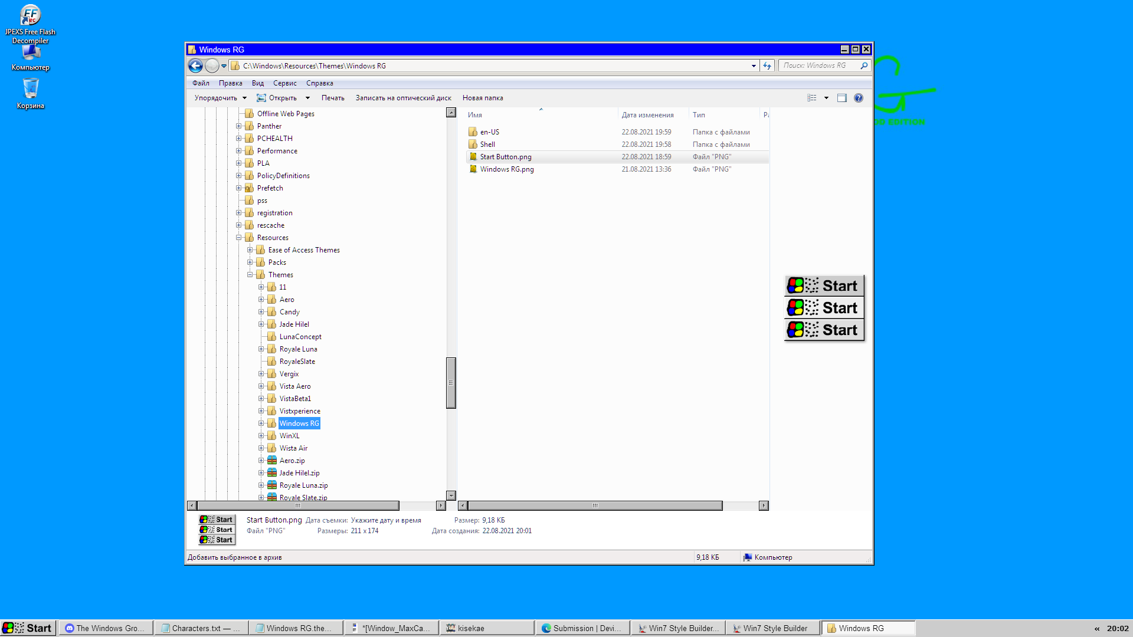Click the Back navigation arrow
1133x637 pixels.
tap(195, 65)
